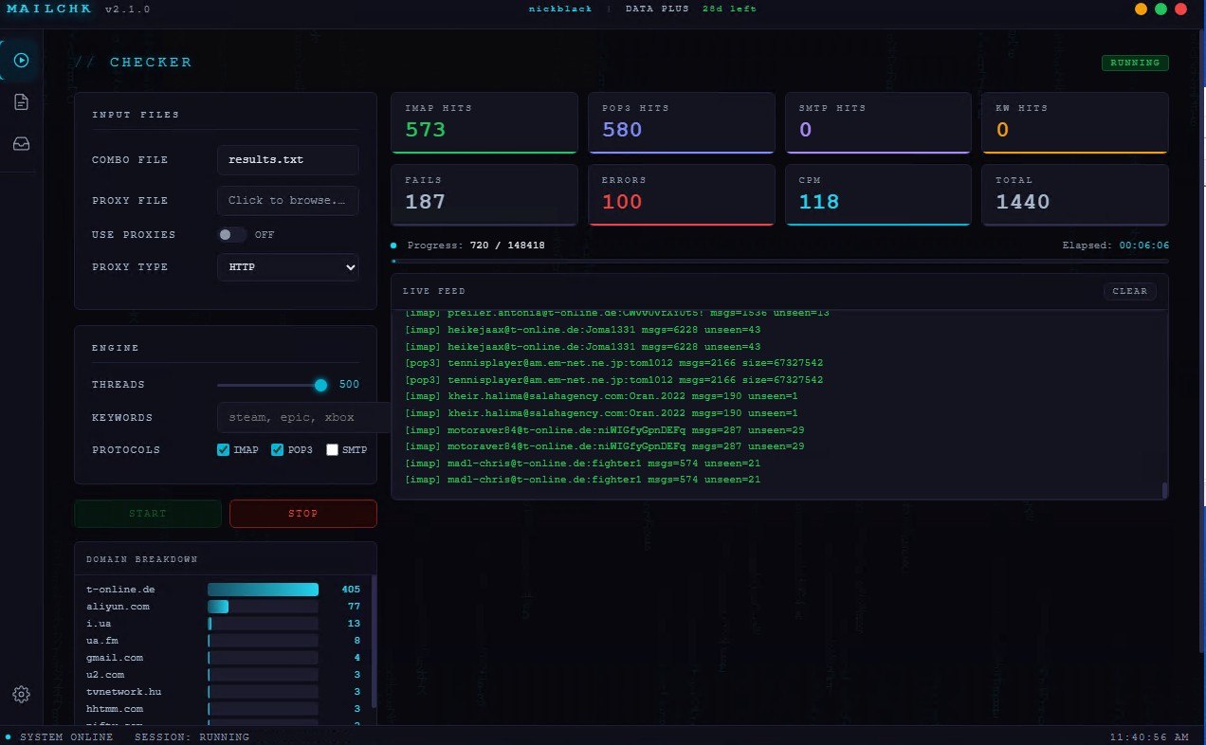Select the POP3 HITS 580 card
This screenshot has width=1206, height=745.
pos(681,122)
